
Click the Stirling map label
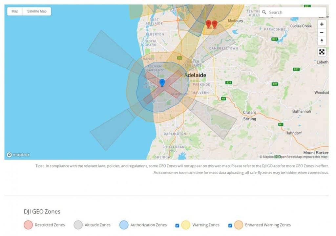pos(249,119)
